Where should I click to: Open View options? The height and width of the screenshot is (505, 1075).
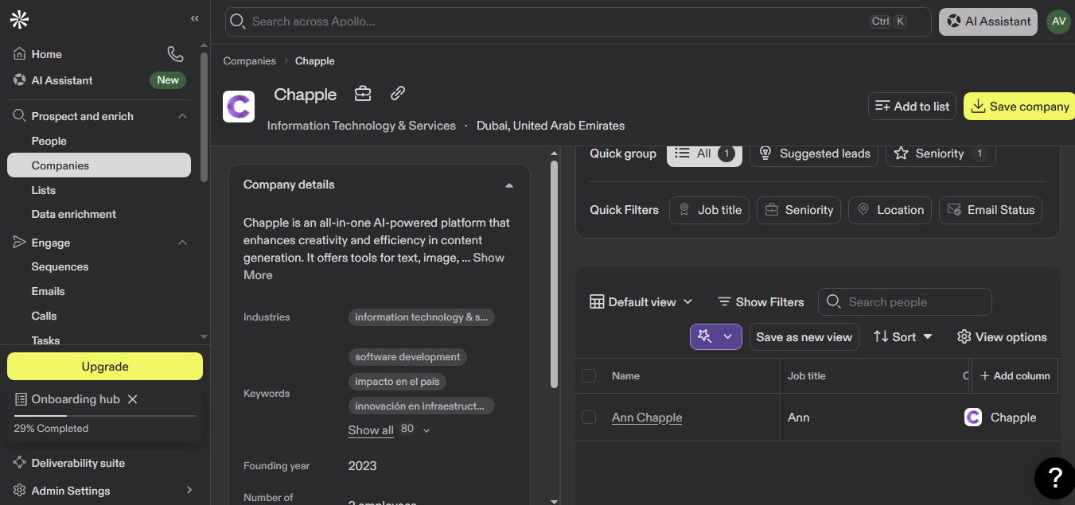[1002, 337]
